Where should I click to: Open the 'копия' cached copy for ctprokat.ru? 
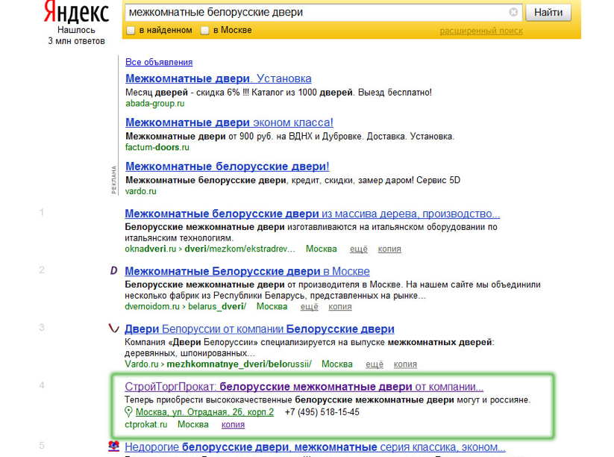pyautogui.click(x=233, y=424)
